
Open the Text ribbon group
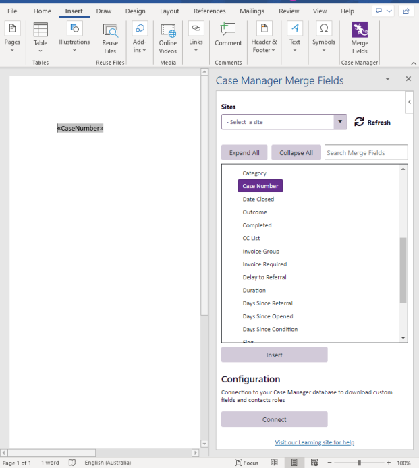click(295, 36)
